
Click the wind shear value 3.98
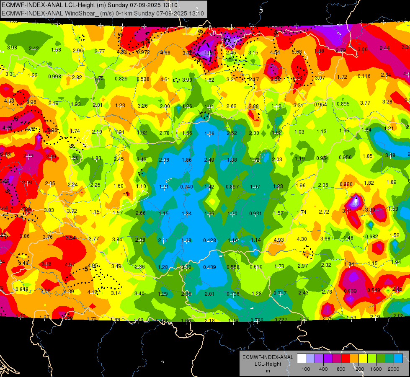12,48
